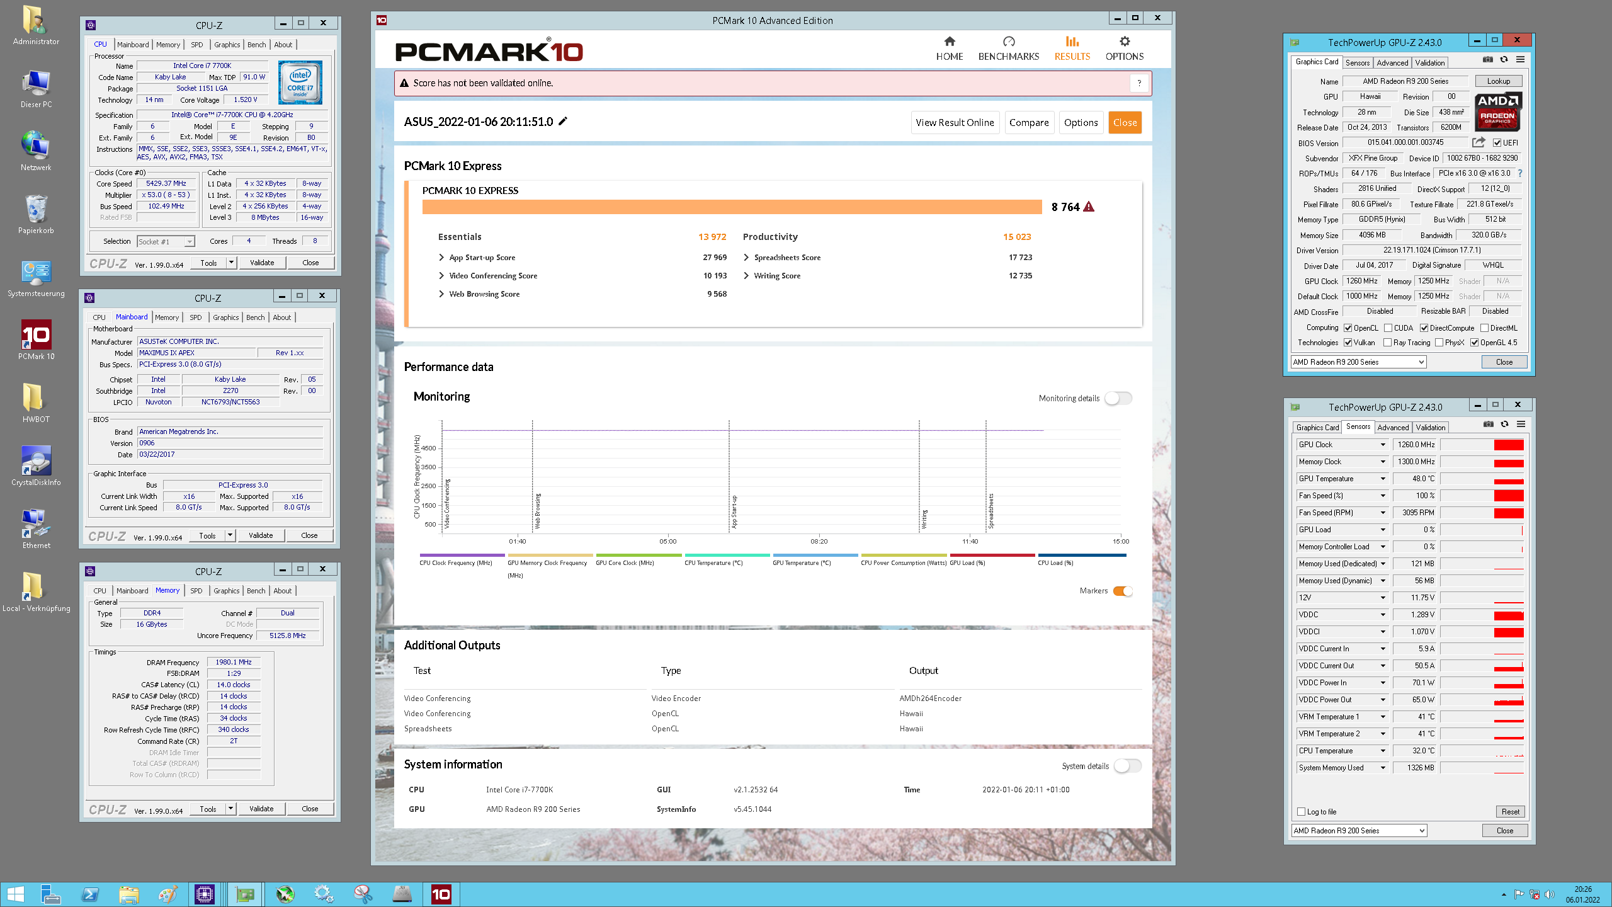This screenshot has width=1612, height=907.
Task: Toggle Monitoring details switch
Action: (1118, 398)
